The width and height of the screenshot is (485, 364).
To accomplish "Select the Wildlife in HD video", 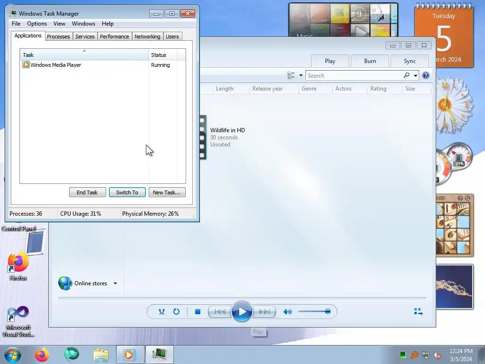I will [227, 130].
